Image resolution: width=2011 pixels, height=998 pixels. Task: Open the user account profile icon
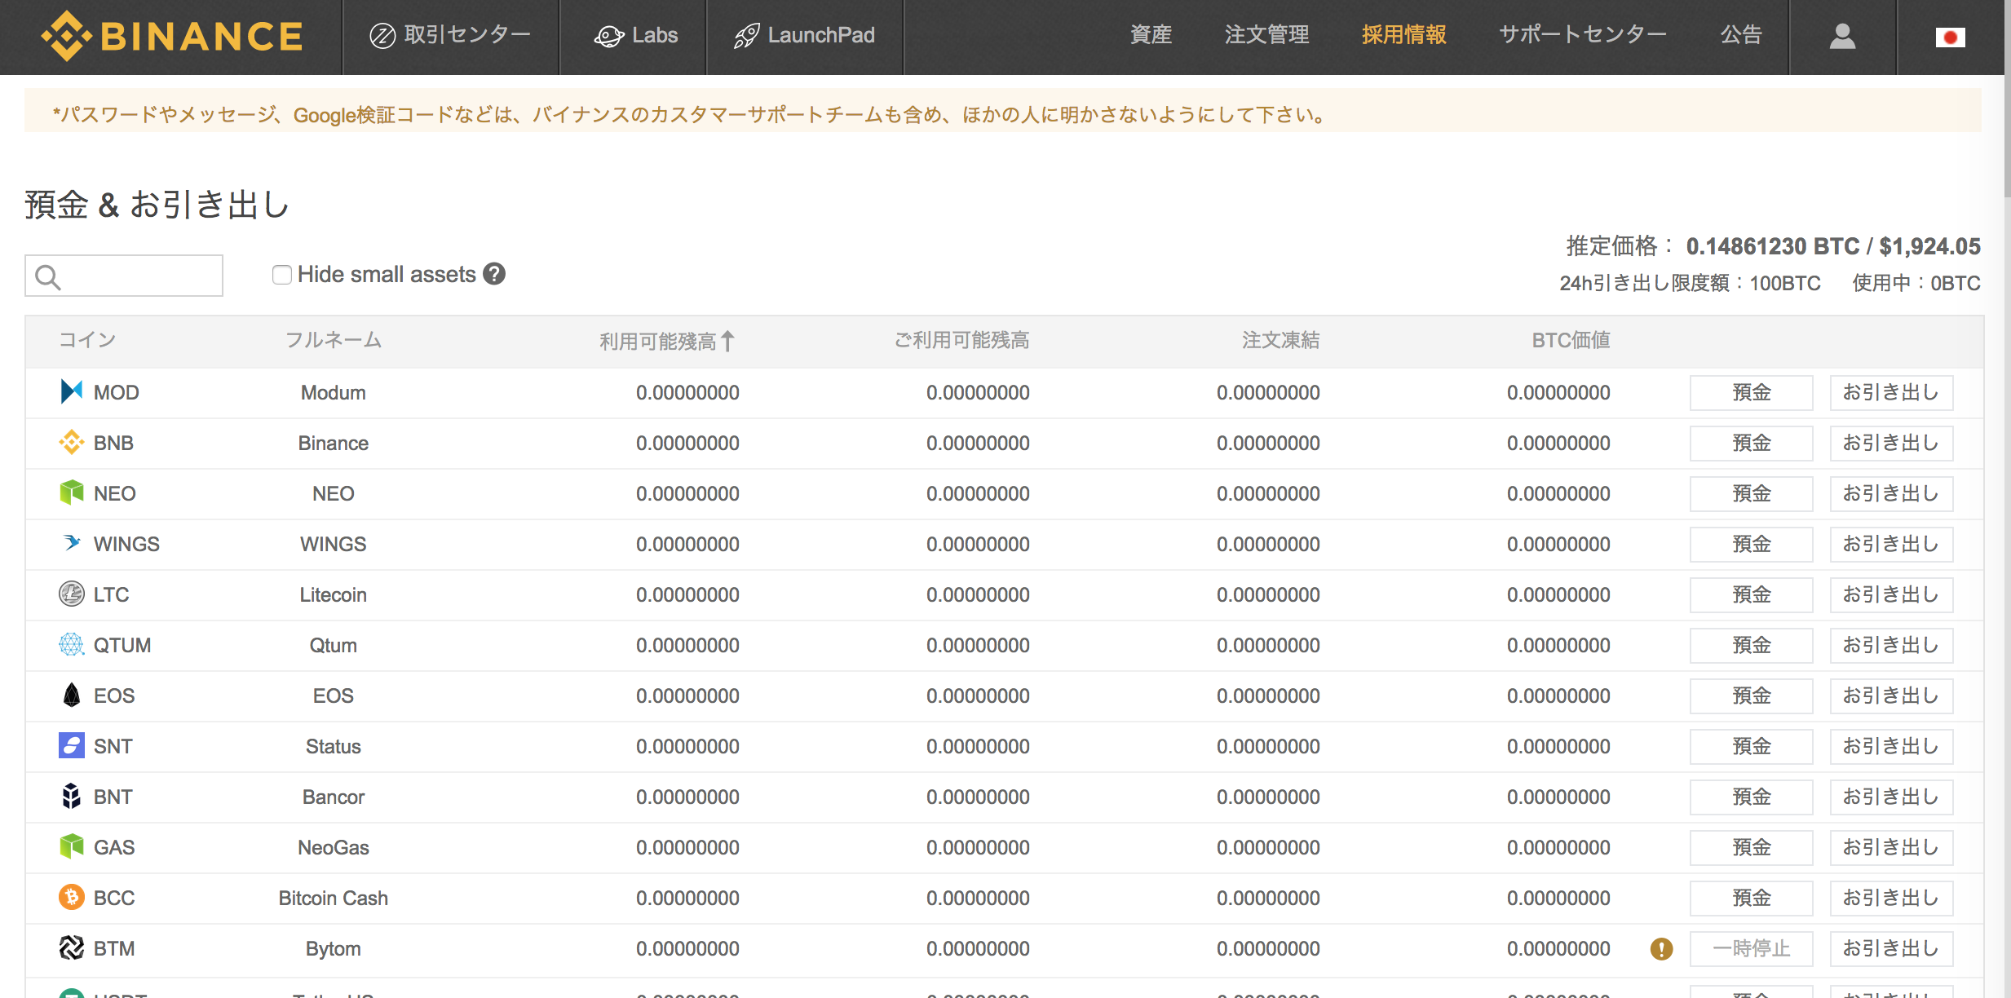(x=1842, y=36)
